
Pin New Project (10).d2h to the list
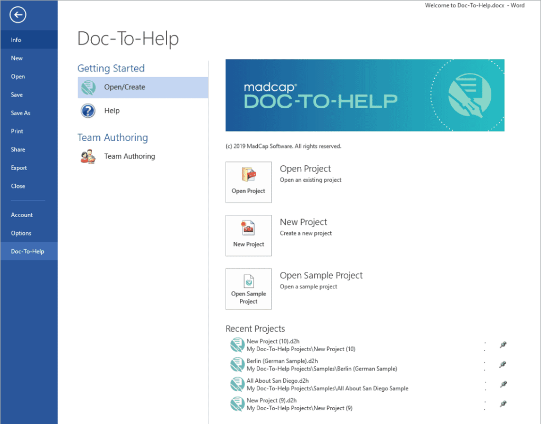[x=503, y=345]
